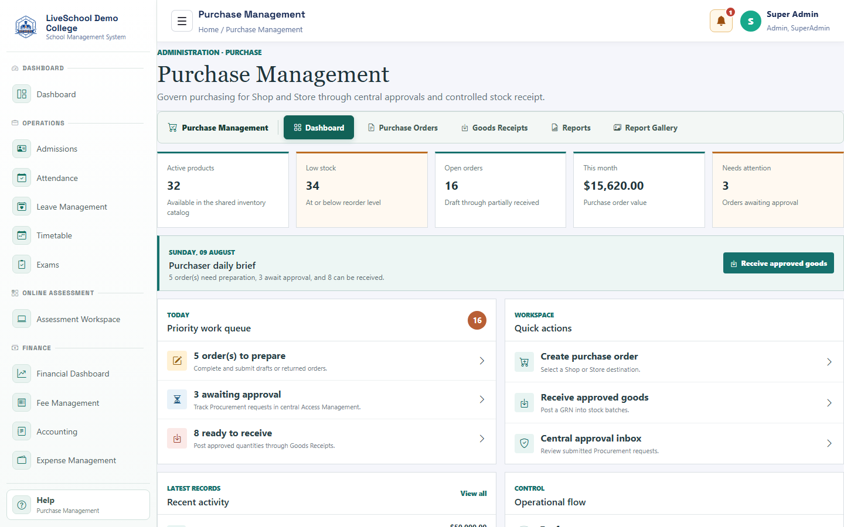
Task: Click the Exams sidebar icon
Action: tap(22, 265)
